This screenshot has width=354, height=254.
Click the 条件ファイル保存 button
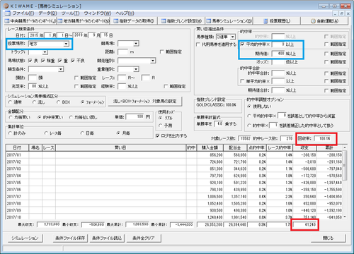coord(70,238)
